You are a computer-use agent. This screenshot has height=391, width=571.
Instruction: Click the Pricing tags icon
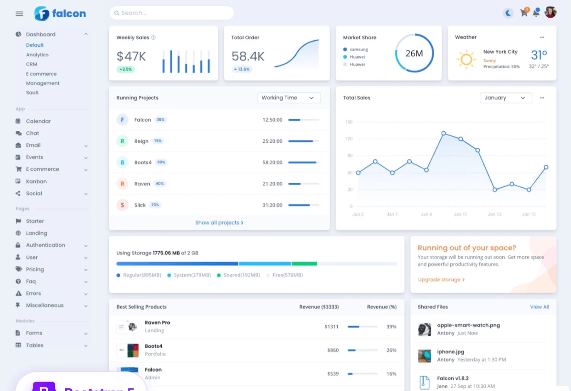tap(19, 269)
